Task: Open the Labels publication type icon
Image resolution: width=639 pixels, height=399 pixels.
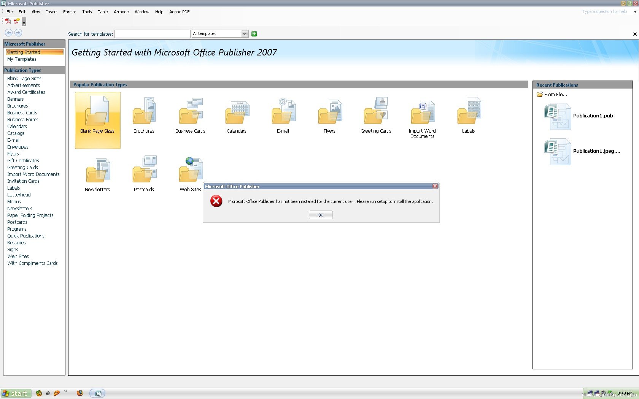Action: [x=469, y=111]
